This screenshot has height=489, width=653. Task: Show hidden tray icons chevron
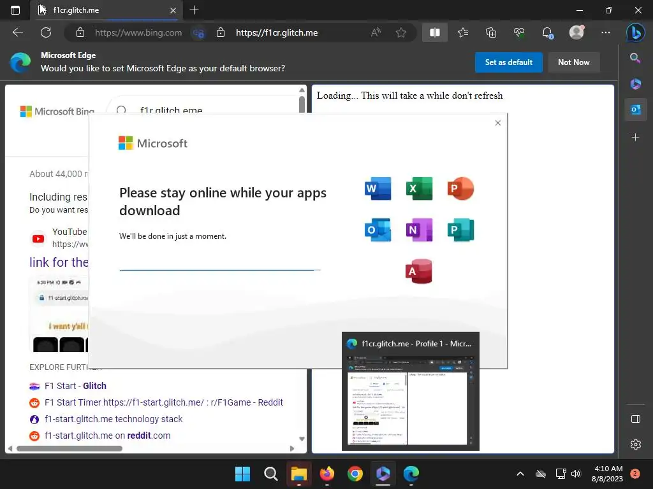click(x=520, y=474)
